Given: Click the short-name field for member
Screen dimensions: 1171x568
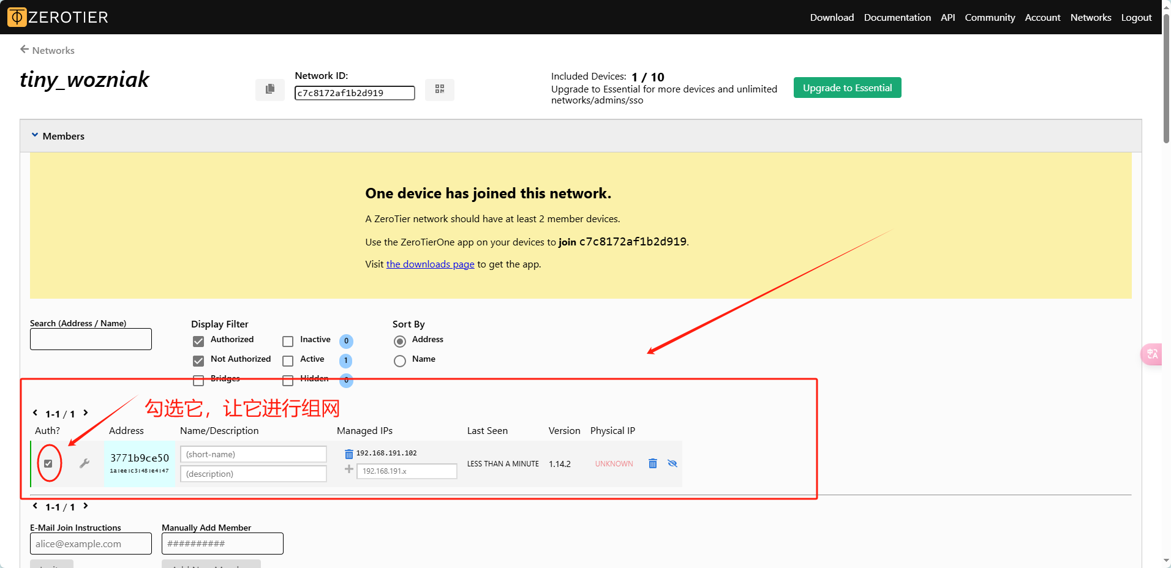Looking at the screenshot, I should click(x=254, y=454).
